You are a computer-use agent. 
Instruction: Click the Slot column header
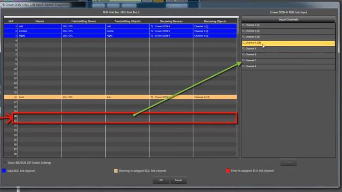click(x=11, y=21)
